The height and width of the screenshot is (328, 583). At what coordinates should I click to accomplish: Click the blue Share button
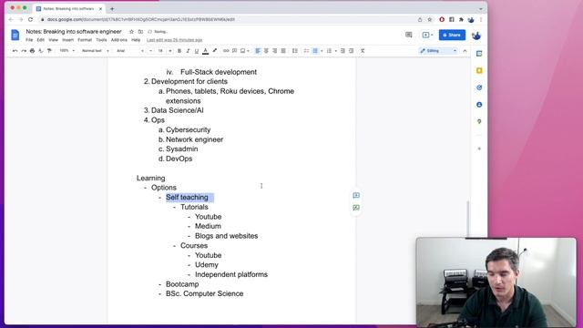(452, 35)
